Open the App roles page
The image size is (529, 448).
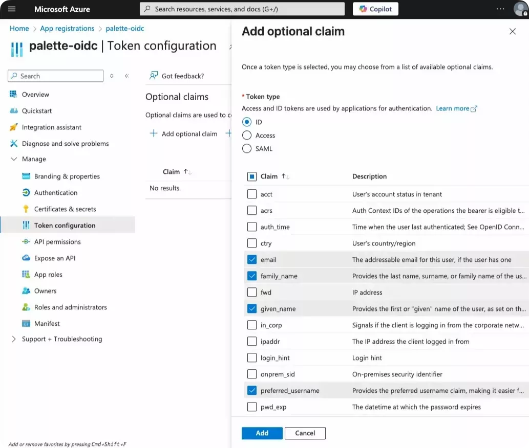(x=49, y=274)
